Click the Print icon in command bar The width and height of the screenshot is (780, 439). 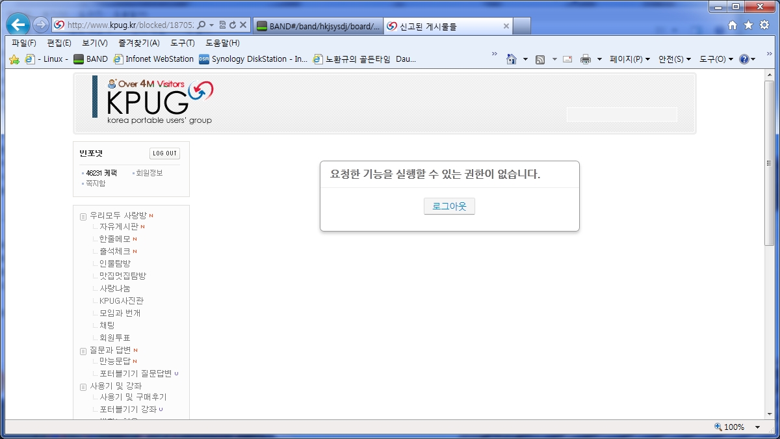[586, 59]
